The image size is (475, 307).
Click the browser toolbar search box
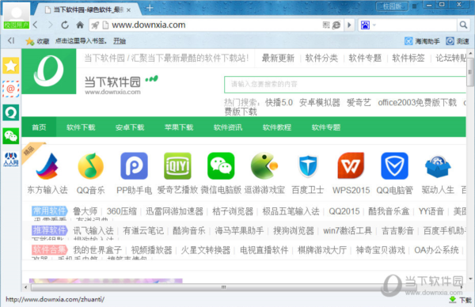[416, 25]
